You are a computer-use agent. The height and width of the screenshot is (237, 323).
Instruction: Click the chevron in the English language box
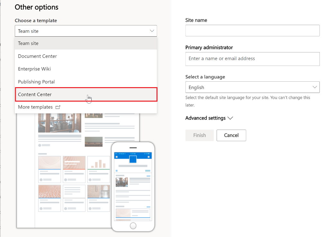point(315,87)
